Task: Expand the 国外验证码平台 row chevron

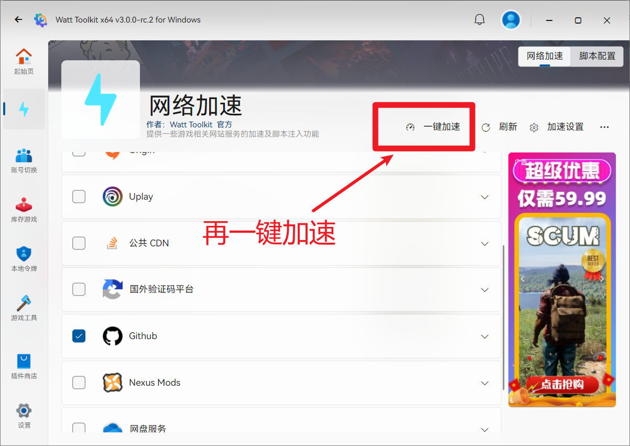Action: [485, 290]
